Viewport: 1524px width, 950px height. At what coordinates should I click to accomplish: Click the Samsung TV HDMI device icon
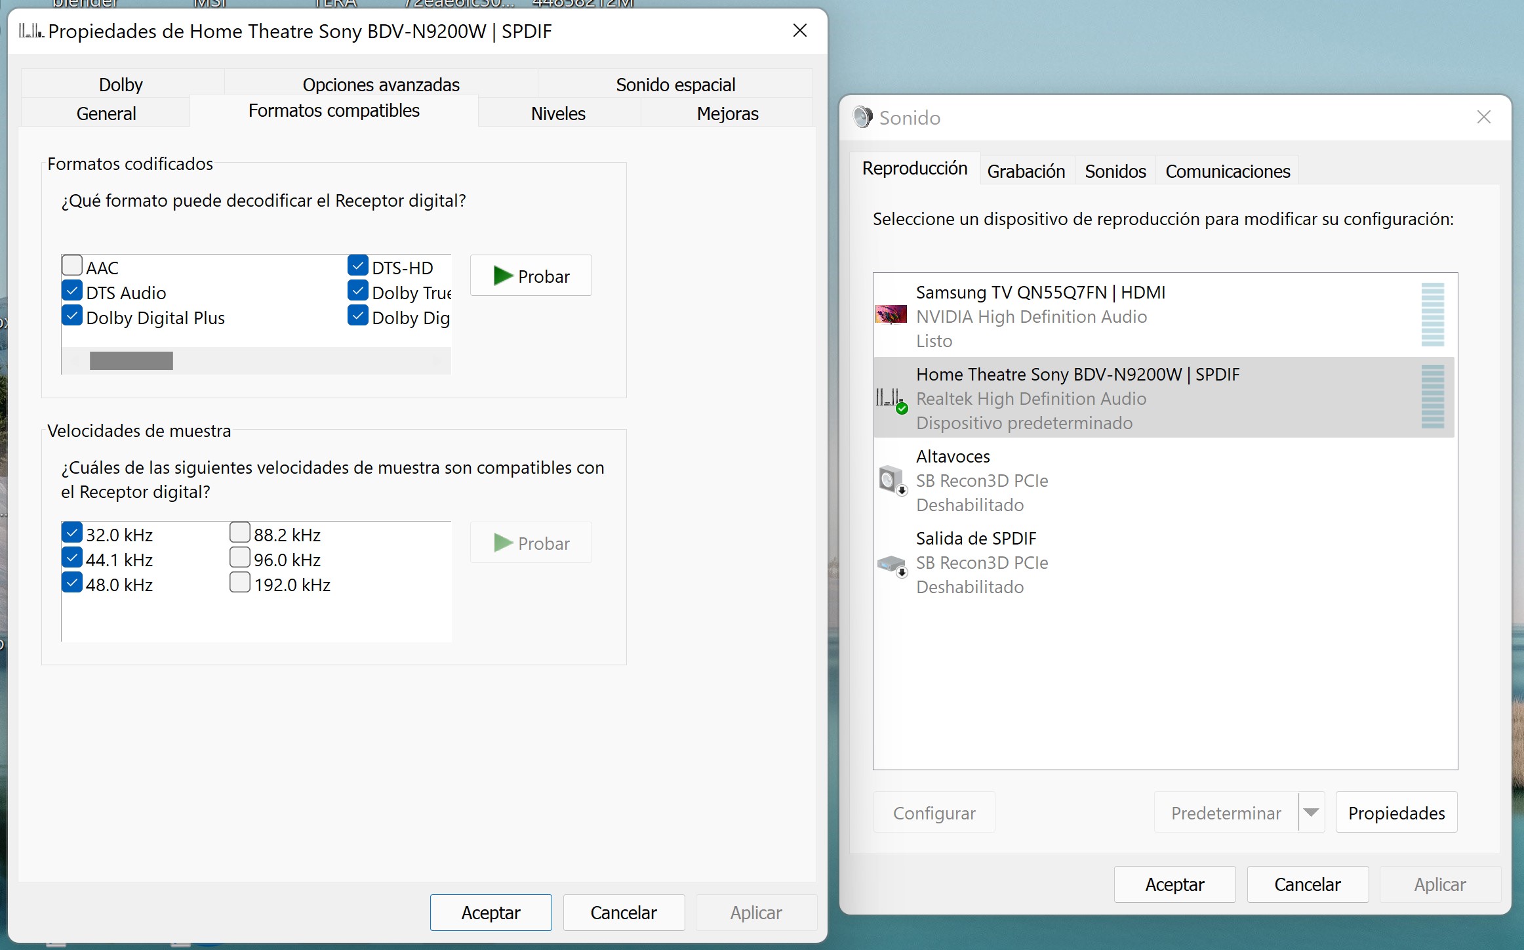pyautogui.click(x=891, y=314)
